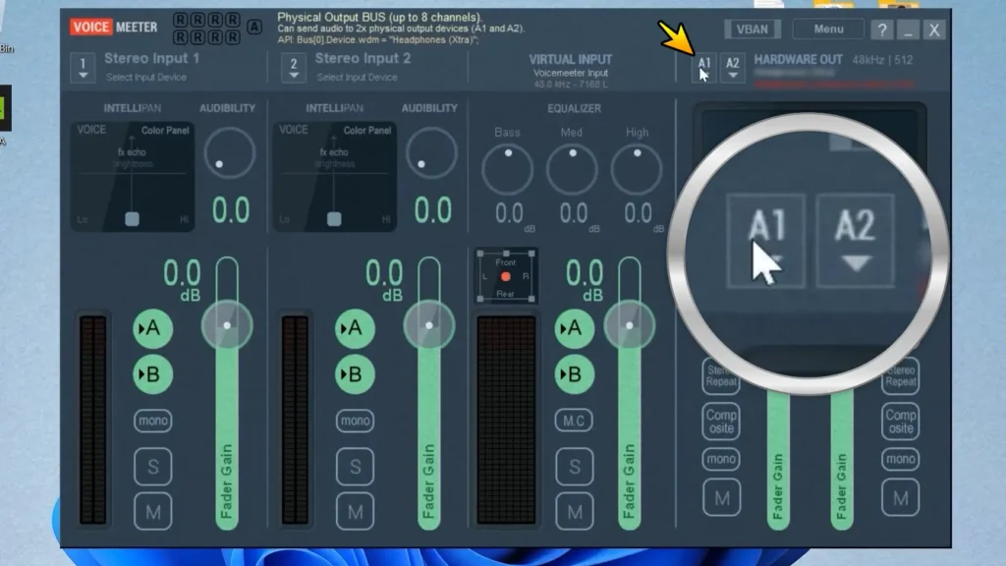The height and width of the screenshot is (566, 1006).
Task: Click the Voicemeeter logo
Action: [x=114, y=28]
